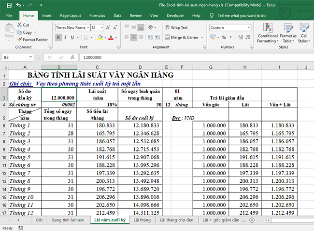Click the Undo arrow icon

coord(19,5)
